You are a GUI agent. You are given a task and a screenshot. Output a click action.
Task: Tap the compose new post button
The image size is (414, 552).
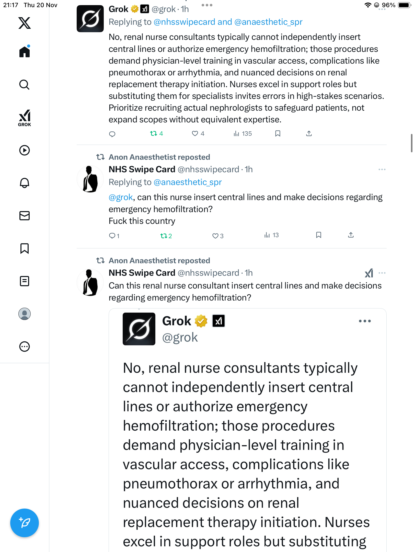coord(25,523)
